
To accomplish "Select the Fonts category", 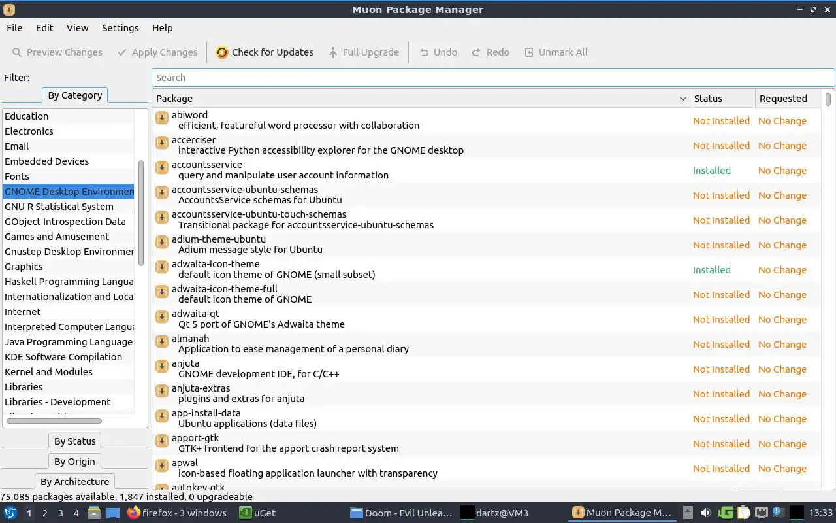I will [69, 177].
